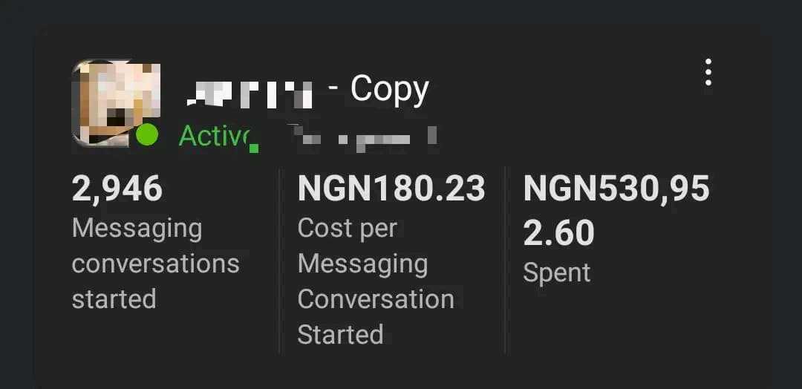802x389 pixels.
Task: Select the 2,946 conversations count
Action: click(x=117, y=189)
